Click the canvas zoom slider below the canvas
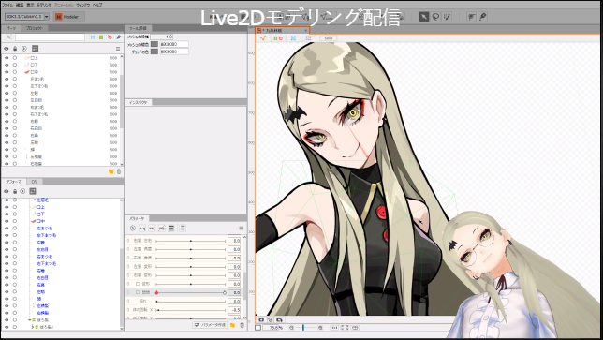This screenshot has width=603, height=340. 306,328
